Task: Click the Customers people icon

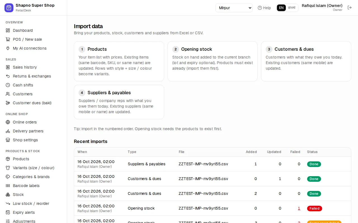Action: [x=8, y=94]
